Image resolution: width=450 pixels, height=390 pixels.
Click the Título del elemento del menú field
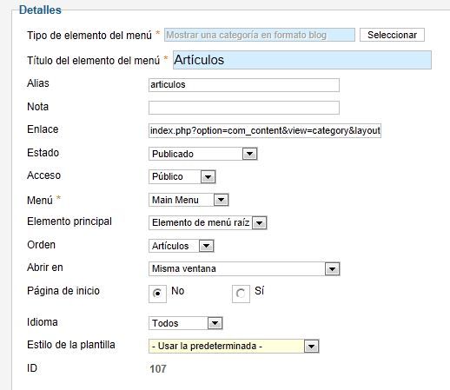tap(302, 60)
